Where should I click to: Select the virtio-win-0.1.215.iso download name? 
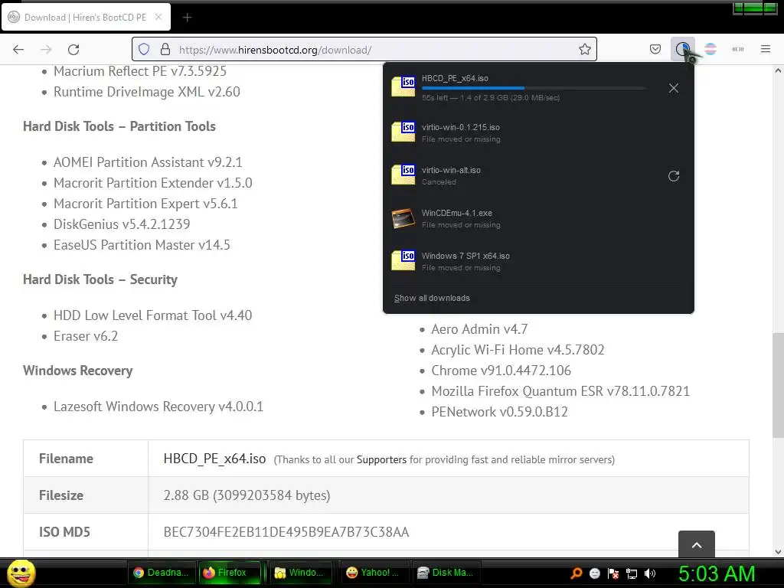[460, 128]
